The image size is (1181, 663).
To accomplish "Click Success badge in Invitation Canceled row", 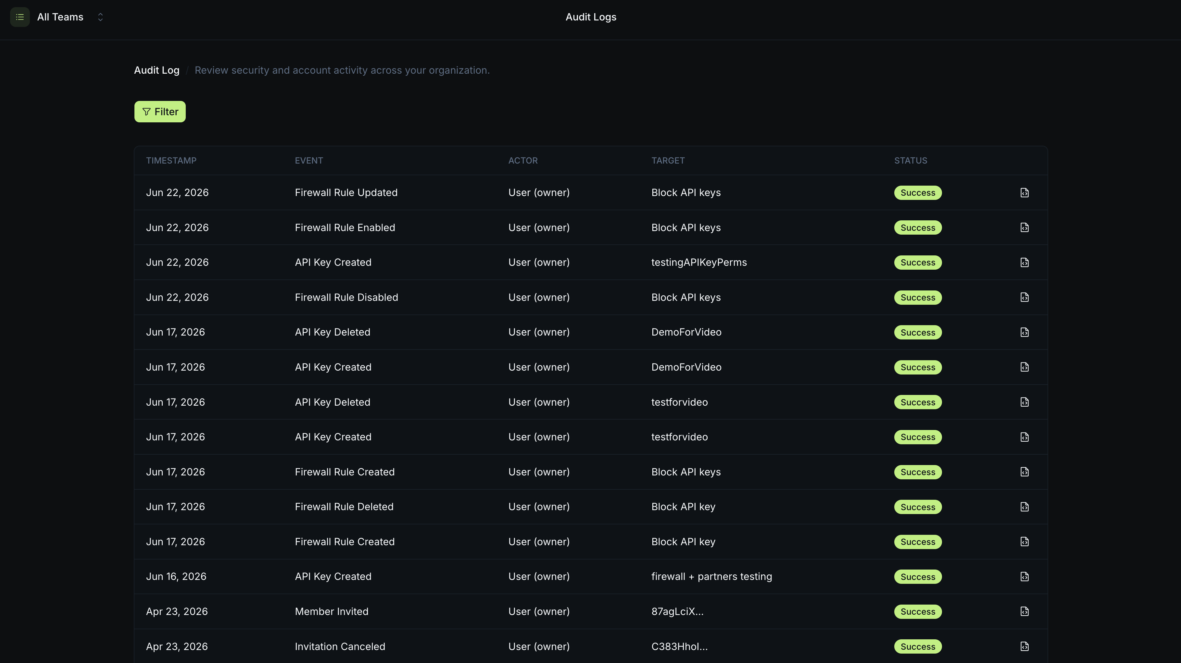I will (918, 646).
